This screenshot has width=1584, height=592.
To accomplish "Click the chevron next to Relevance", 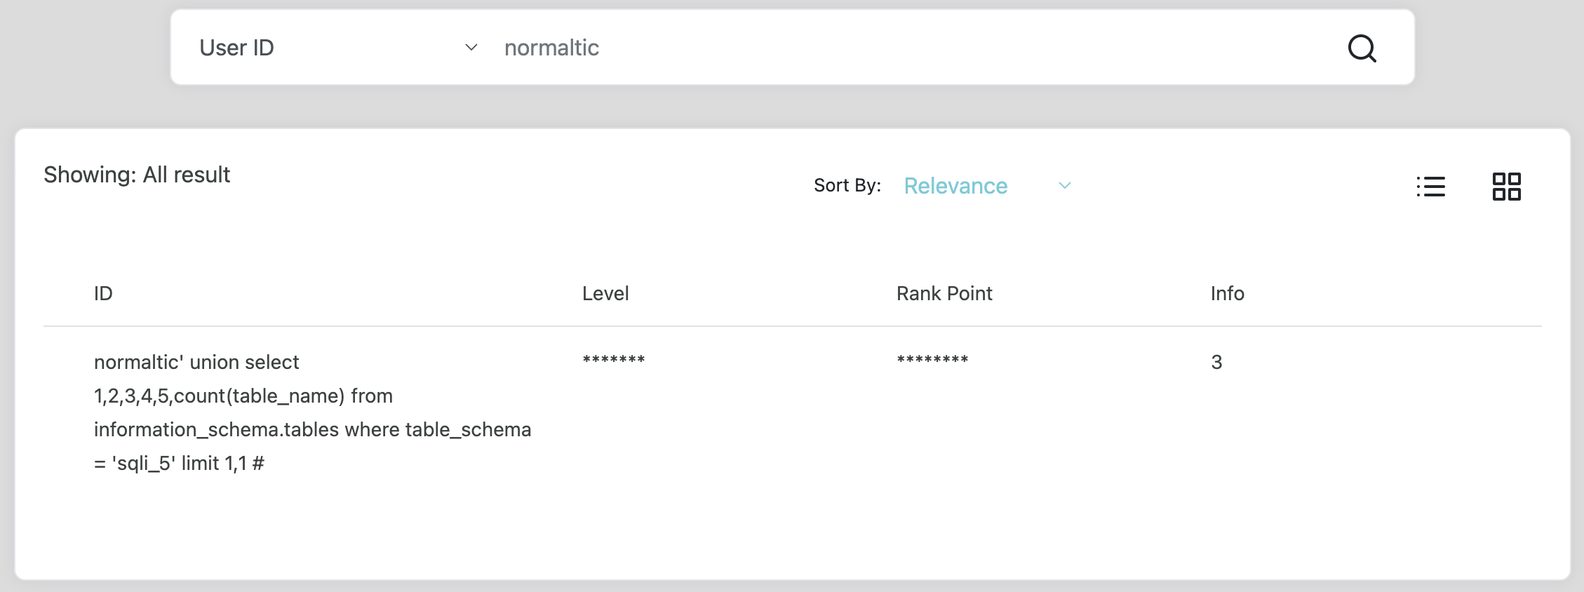I will pos(1064,186).
